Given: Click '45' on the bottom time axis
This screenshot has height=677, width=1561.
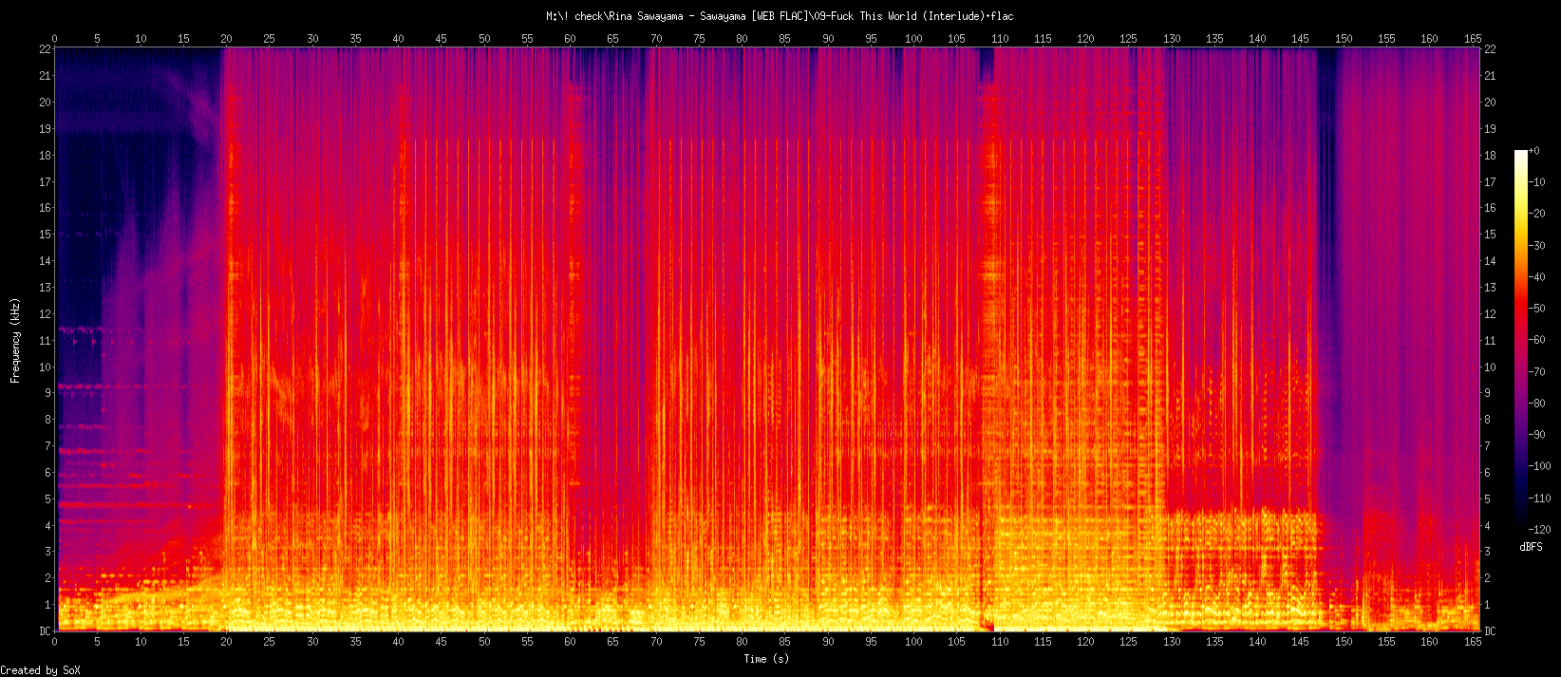Looking at the screenshot, I should pos(442,642).
